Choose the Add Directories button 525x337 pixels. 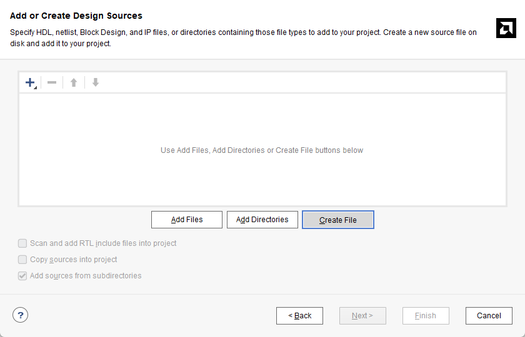262,220
